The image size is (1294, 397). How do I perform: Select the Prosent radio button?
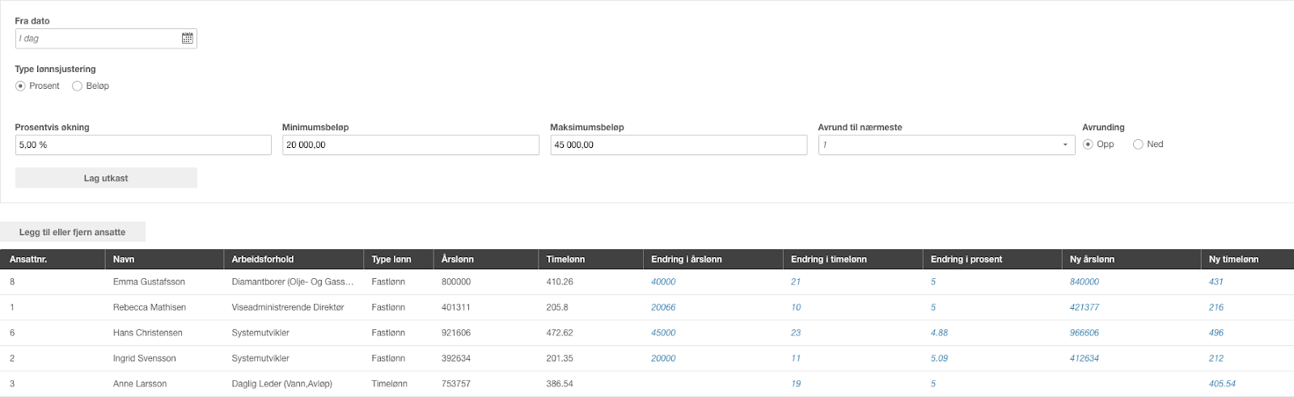(20, 86)
